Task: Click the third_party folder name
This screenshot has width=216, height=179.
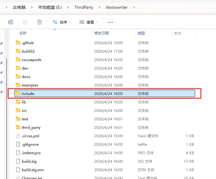Action: (31, 128)
